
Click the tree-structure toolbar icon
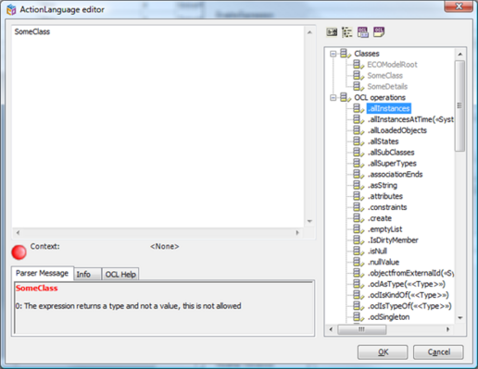(x=347, y=32)
